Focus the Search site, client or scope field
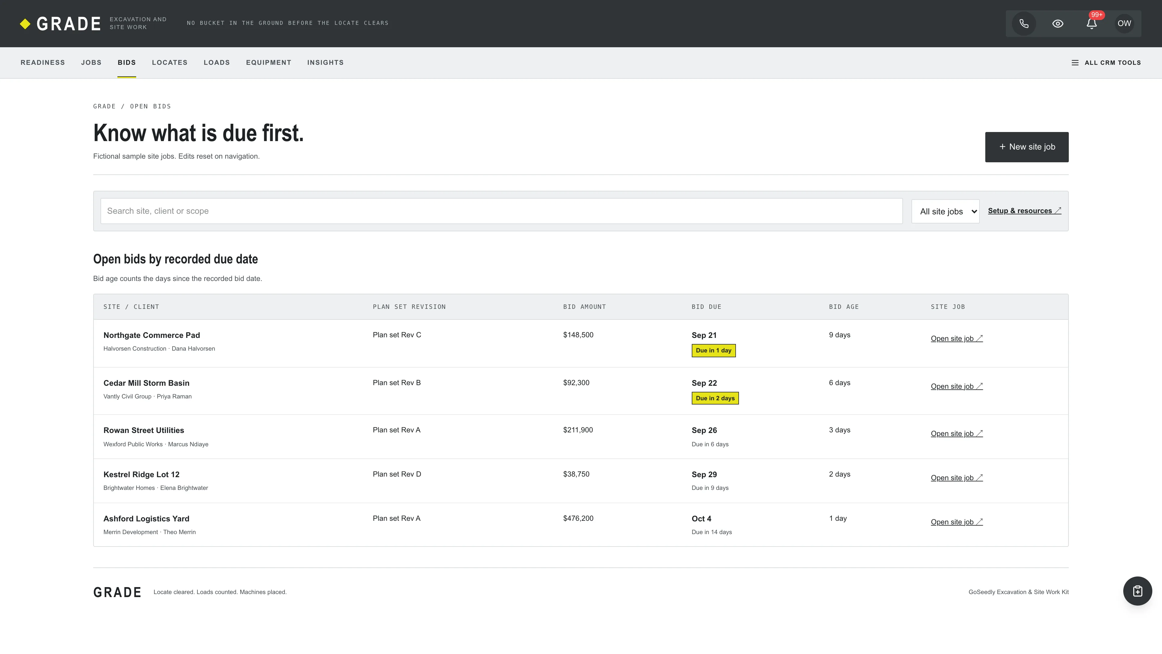 (502, 211)
